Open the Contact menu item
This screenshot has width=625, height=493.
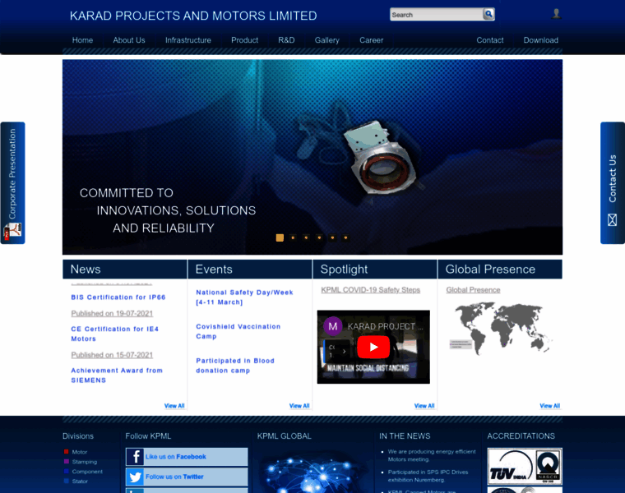point(490,40)
